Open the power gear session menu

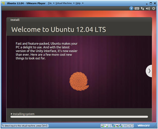coord(153,9)
